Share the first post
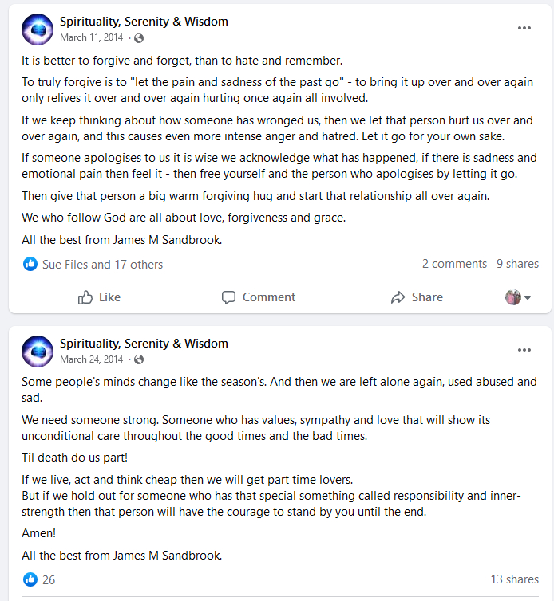The image size is (554, 601). (417, 297)
